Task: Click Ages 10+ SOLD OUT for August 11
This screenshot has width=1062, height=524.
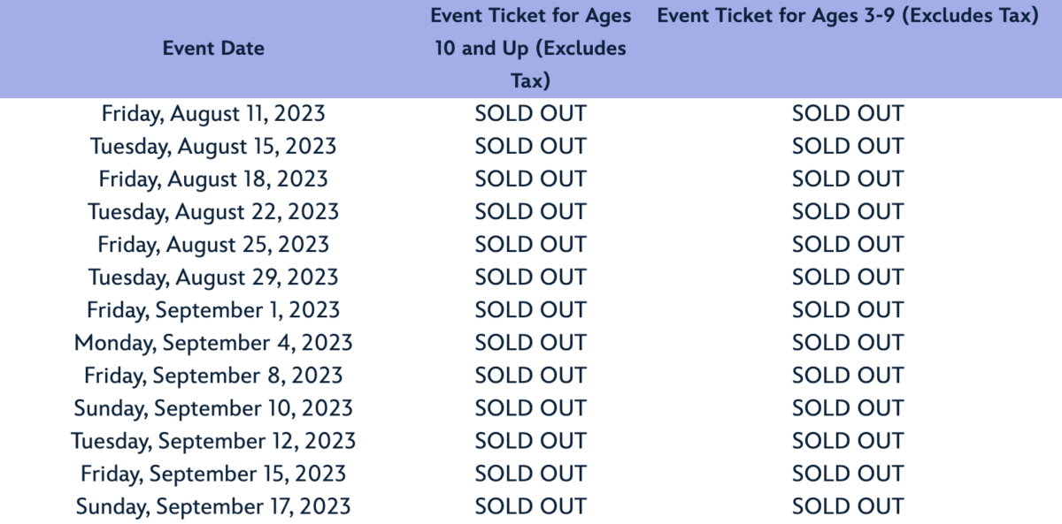Action: click(530, 114)
